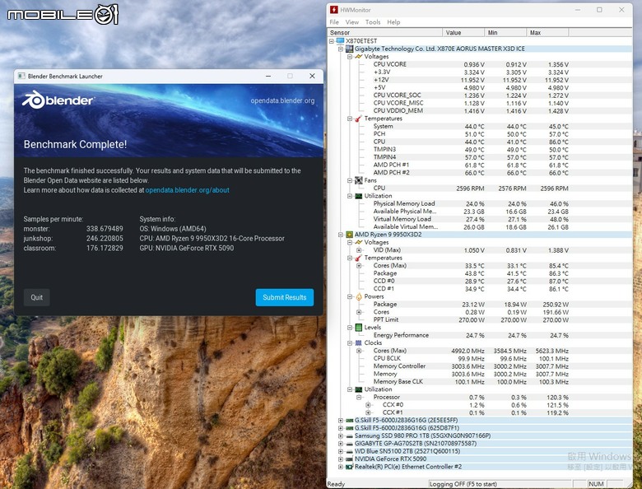Click the Samsung SSD 980 PRO drive icon
The height and width of the screenshot is (489, 642).
349,435
